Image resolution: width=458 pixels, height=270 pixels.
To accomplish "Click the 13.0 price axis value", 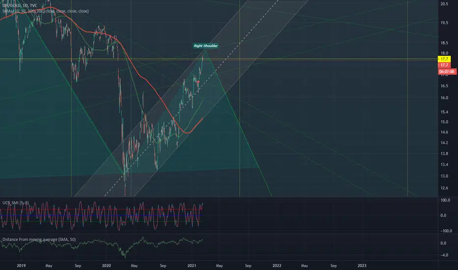I will tap(444, 176).
